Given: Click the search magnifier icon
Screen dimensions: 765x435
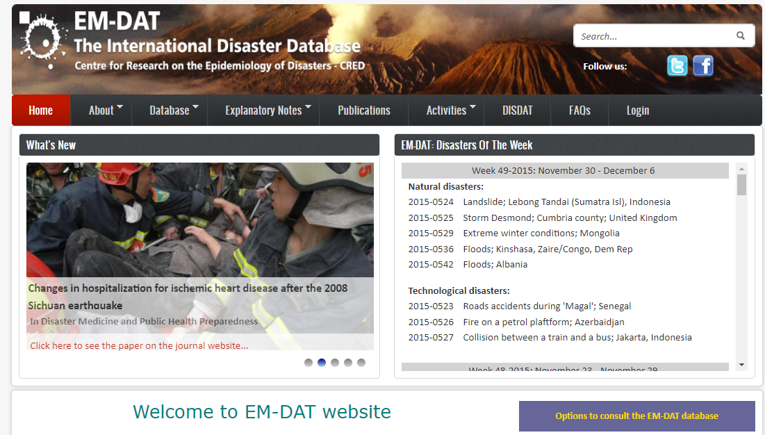Looking at the screenshot, I should pos(741,35).
